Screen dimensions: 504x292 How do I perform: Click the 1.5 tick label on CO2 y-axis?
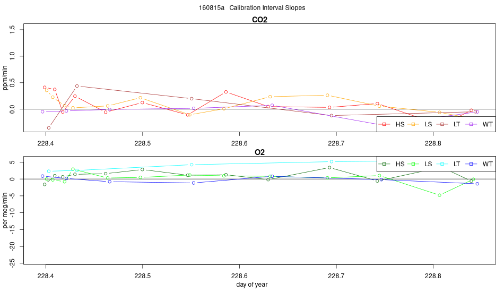coord(12,30)
